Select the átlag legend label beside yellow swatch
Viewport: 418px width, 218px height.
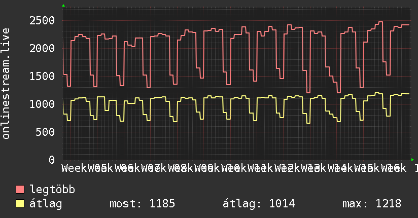point(46,204)
